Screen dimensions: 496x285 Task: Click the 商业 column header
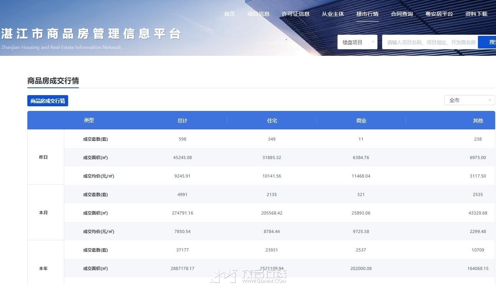point(361,121)
